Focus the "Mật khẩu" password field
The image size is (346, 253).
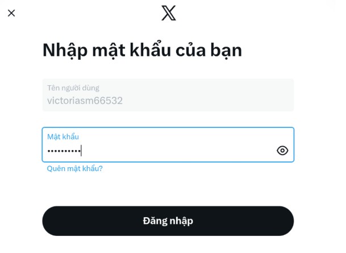coord(168,144)
